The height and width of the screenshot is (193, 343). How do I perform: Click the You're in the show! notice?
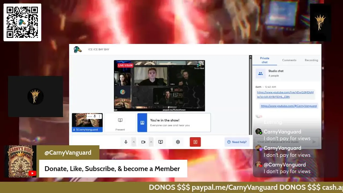(174, 123)
